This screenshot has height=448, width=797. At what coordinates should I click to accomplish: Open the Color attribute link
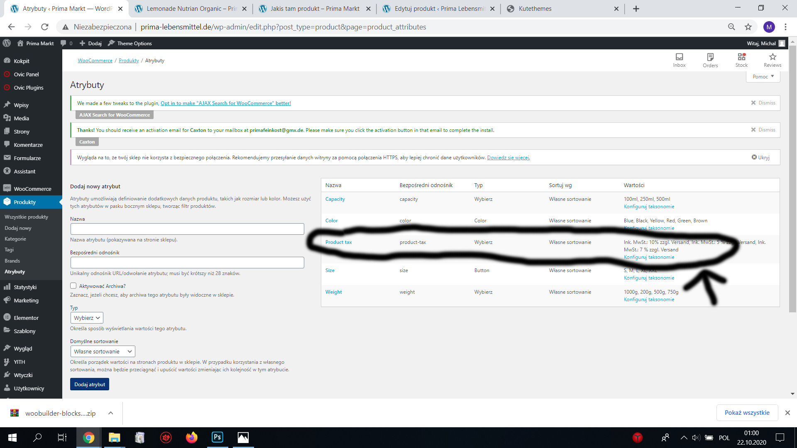[x=331, y=221]
